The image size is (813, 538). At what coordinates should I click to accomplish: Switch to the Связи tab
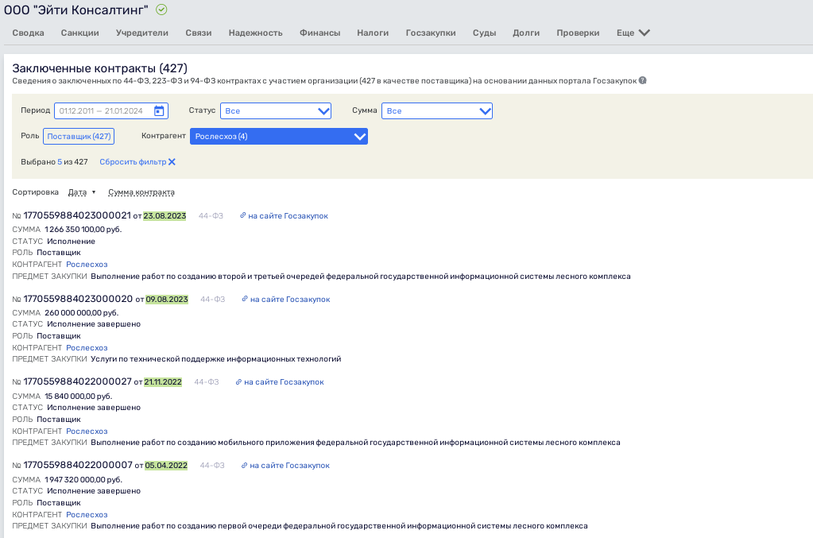(x=199, y=33)
